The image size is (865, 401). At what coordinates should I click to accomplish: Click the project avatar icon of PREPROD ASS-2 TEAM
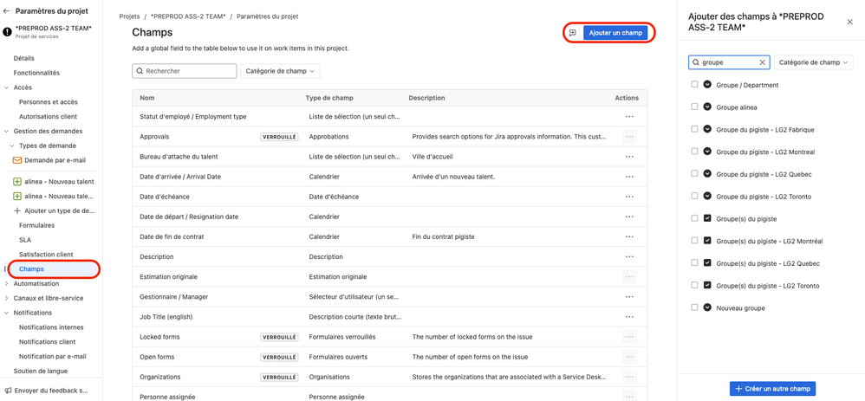(8, 32)
